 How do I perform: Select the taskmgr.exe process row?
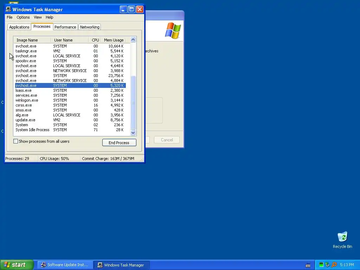point(70,51)
